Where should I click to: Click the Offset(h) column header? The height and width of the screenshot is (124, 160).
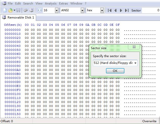coord(13,25)
